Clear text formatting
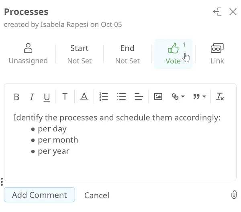241x212 pixels. [x=220, y=97]
